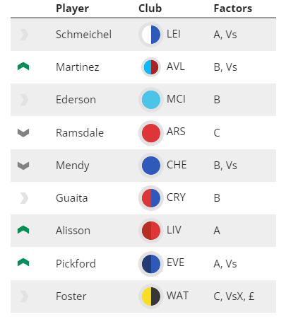Image resolution: width=286 pixels, height=317 pixels.
Task: Select Crystal Palace red and blue badge
Action: point(151,198)
